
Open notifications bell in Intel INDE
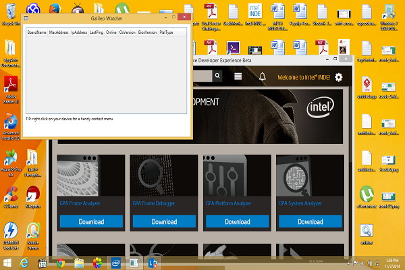point(263,76)
